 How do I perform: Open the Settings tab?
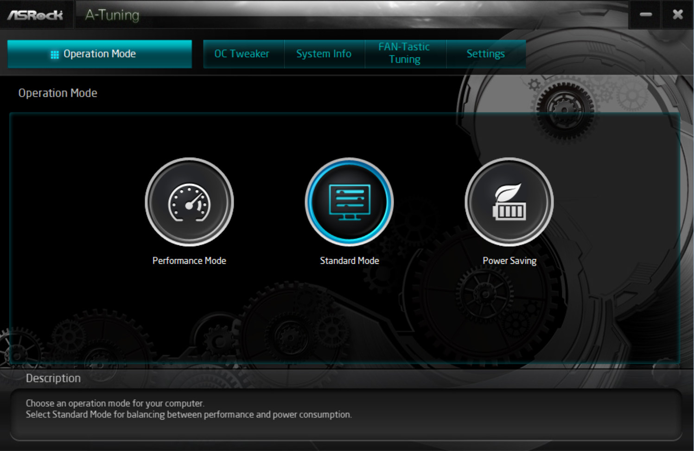[485, 53]
